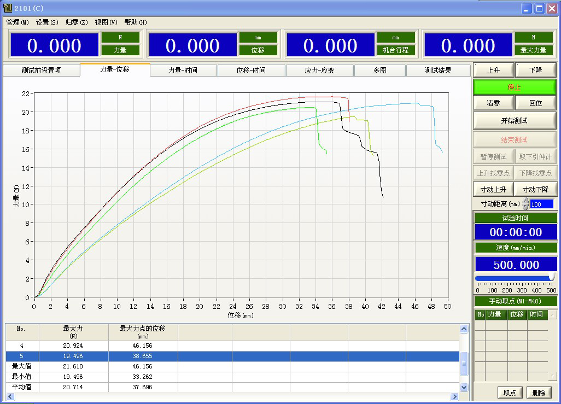This screenshot has width=561, height=404.
Task: Open the 测试前设置项 tab
Action: pyautogui.click(x=41, y=71)
